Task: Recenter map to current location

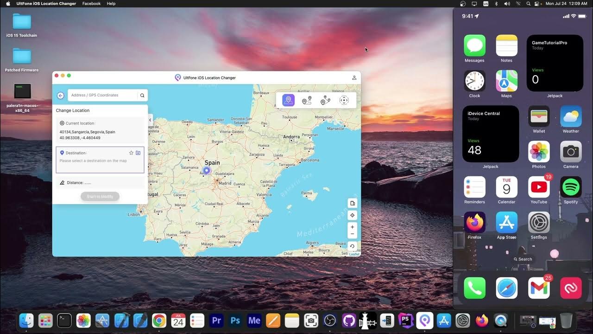Action: (x=353, y=215)
